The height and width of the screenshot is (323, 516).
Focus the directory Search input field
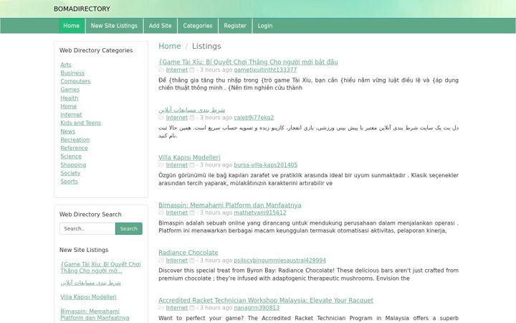(87, 228)
